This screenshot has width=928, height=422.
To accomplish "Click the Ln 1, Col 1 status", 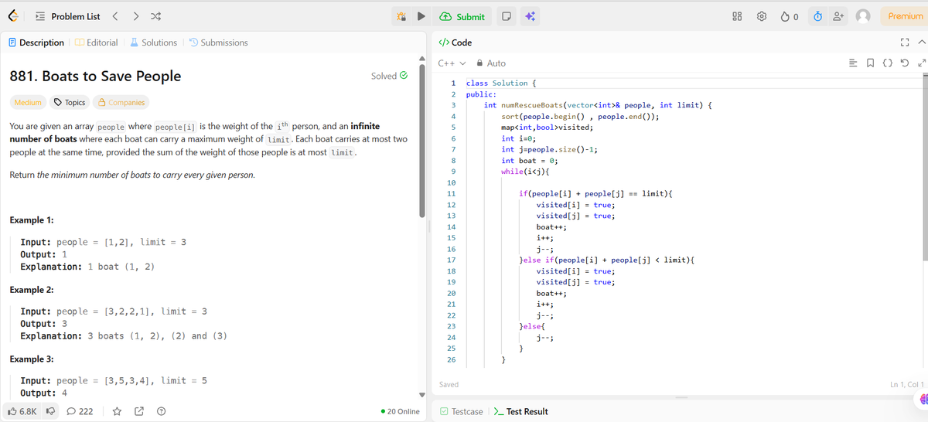I will coord(907,384).
